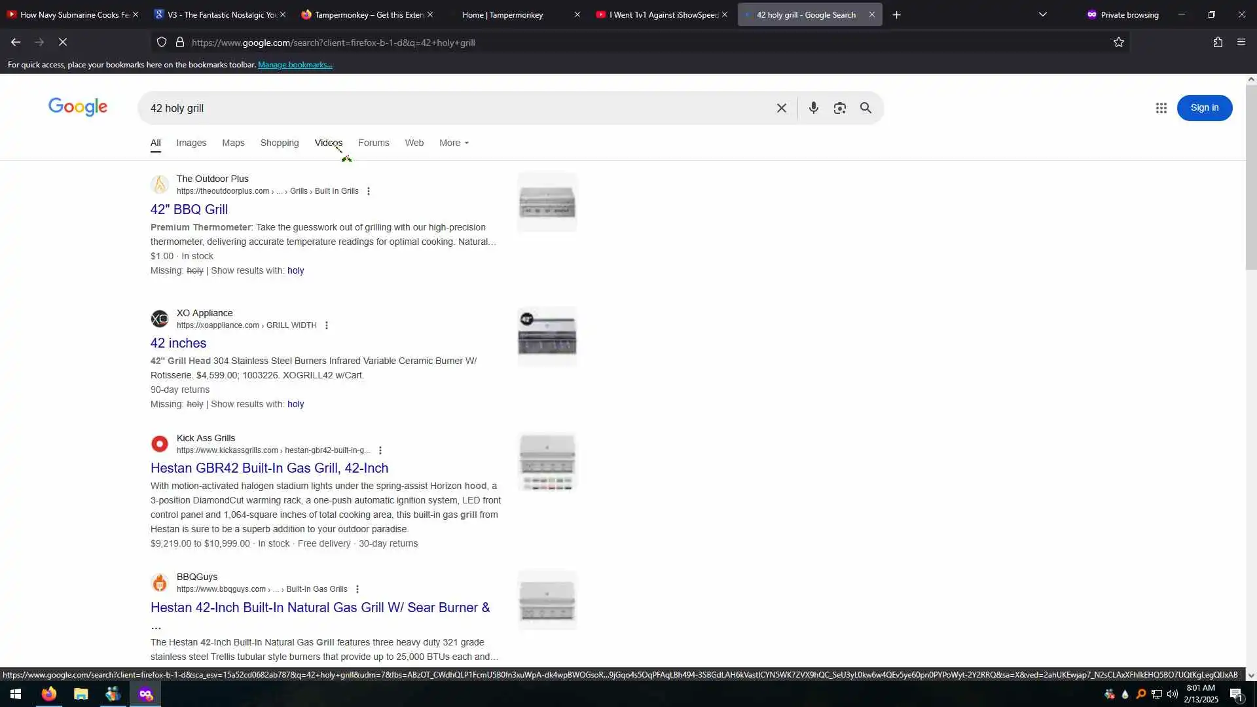This screenshot has width=1257, height=707.
Task: Open the Hestan GBR42 Built-In Gas Grill link
Action: click(x=269, y=468)
